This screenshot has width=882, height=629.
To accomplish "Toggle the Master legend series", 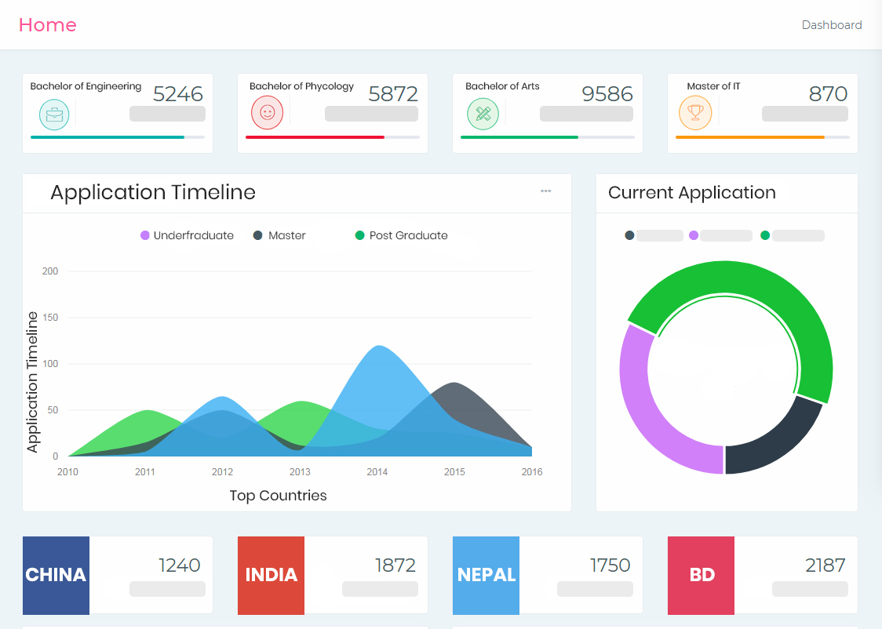I will [279, 235].
